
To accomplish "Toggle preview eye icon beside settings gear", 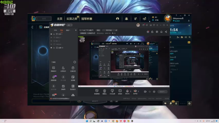I will [x=150, y=92].
